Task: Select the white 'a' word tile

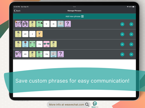Action: [32, 34]
